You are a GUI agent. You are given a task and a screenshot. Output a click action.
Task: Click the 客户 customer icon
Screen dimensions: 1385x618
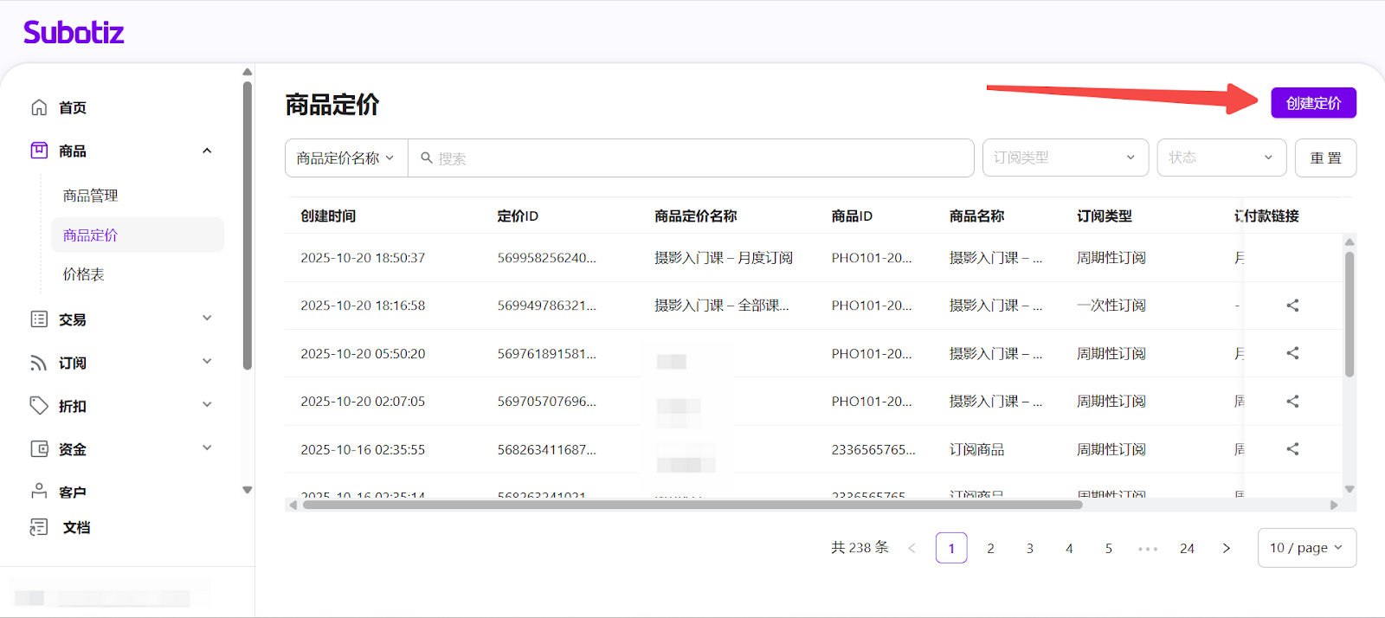(x=39, y=491)
